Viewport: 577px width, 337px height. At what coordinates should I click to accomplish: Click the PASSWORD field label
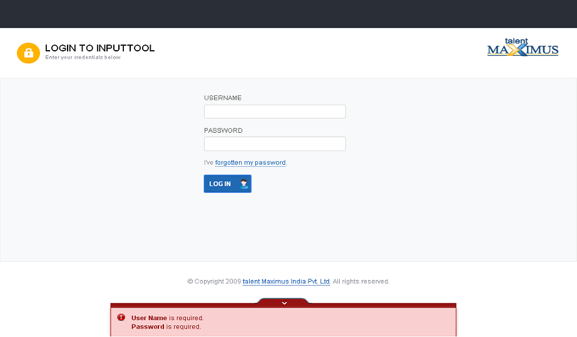(x=223, y=131)
